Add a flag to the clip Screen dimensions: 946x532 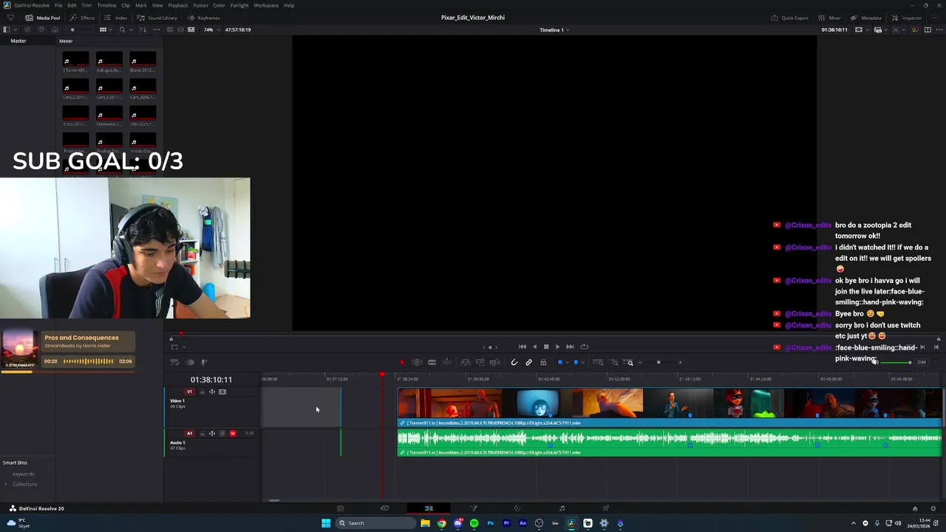tap(560, 362)
